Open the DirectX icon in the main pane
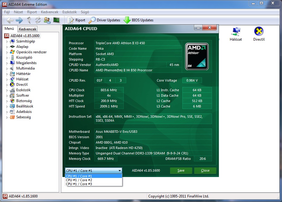This screenshot has width=282, height=202. tap(259, 34)
